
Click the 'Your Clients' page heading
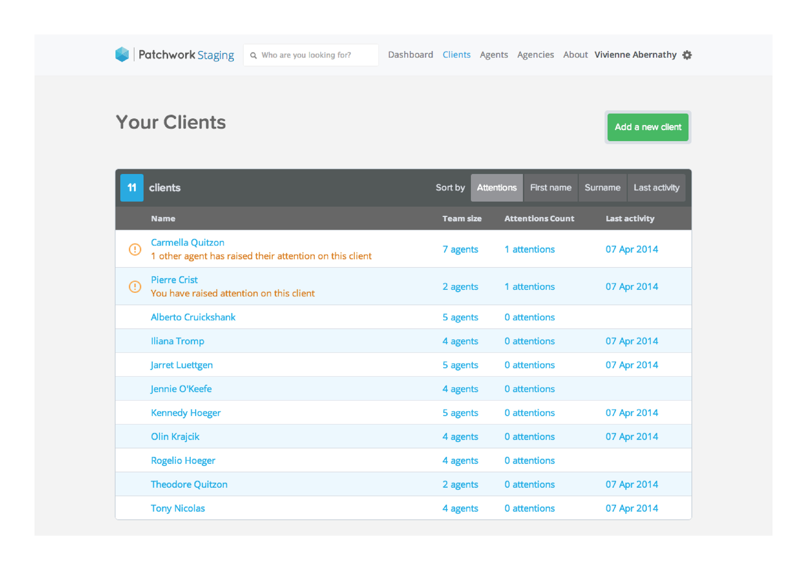171,122
